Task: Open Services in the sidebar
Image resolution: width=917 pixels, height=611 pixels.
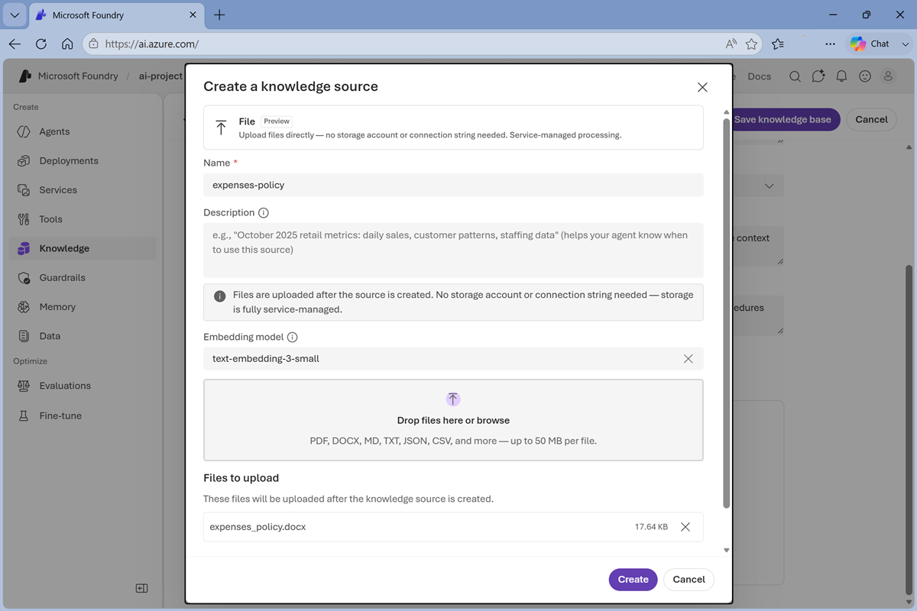Action: pyautogui.click(x=83, y=189)
